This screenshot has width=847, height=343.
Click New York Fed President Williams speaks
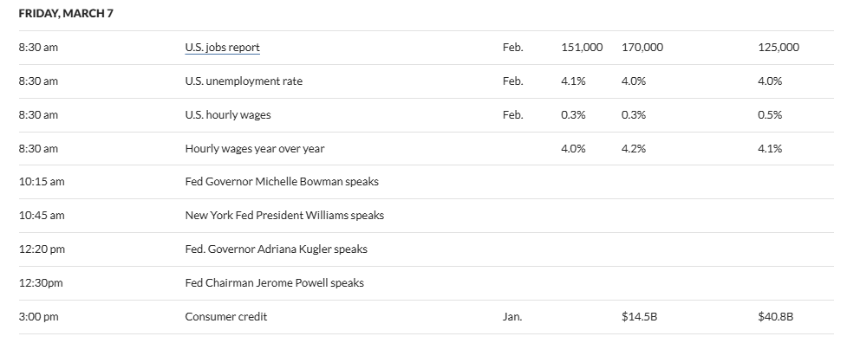(284, 215)
